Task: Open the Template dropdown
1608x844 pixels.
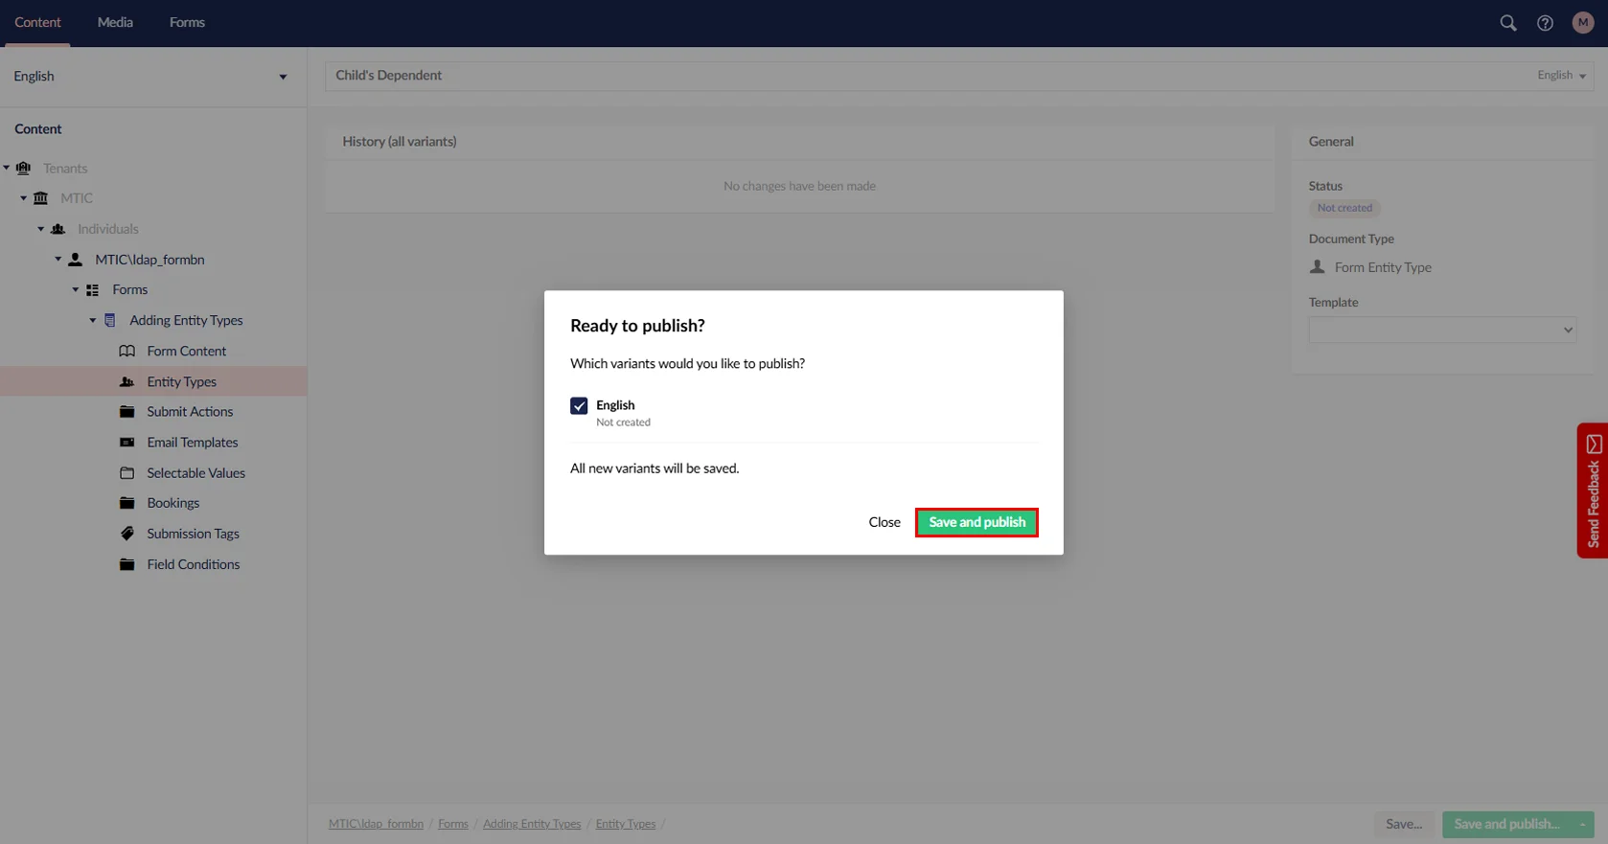Action: [x=1441, y=330]
